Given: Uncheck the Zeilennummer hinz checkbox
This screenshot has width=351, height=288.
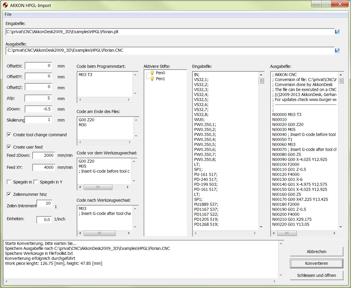Looking at the screenshot, I should (x=9, y=194).
